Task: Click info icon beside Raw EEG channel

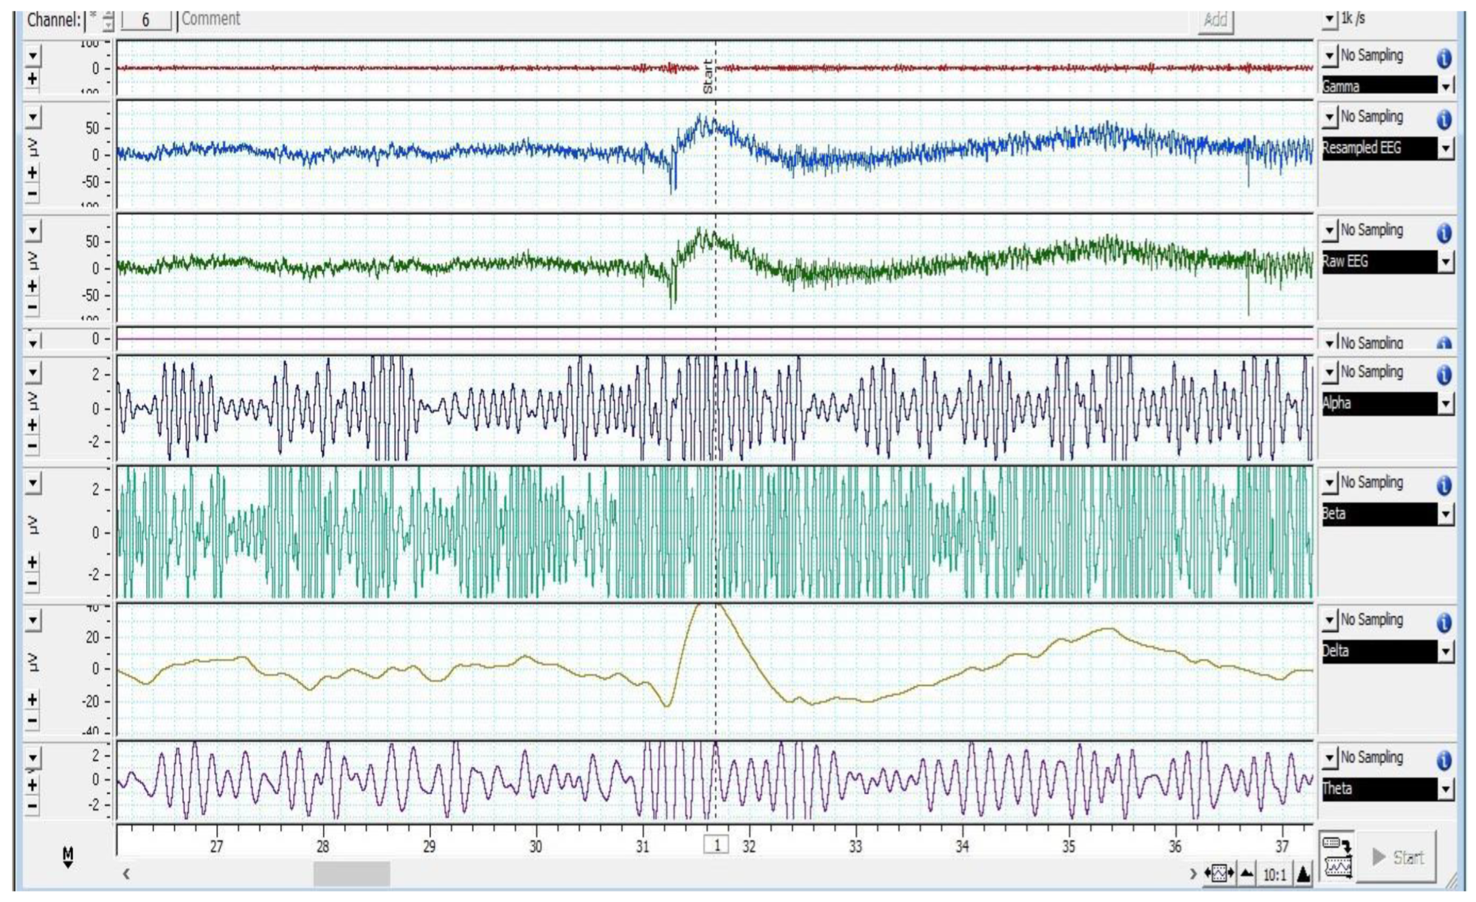Action: (x=1444, y=233)
